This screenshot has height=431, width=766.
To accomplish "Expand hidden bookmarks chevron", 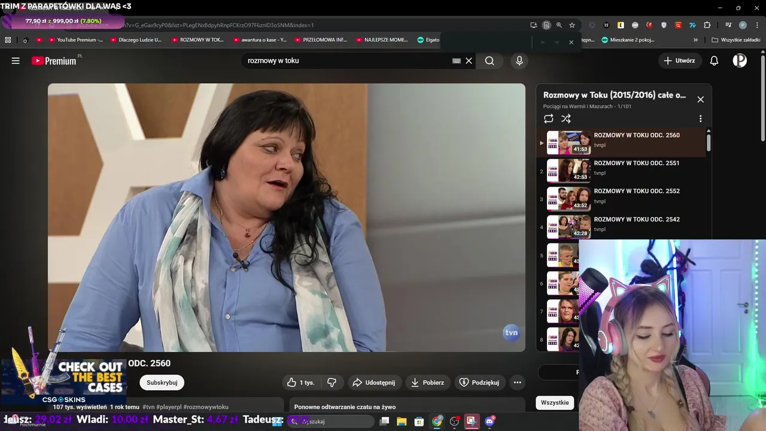I will (695, 40).
